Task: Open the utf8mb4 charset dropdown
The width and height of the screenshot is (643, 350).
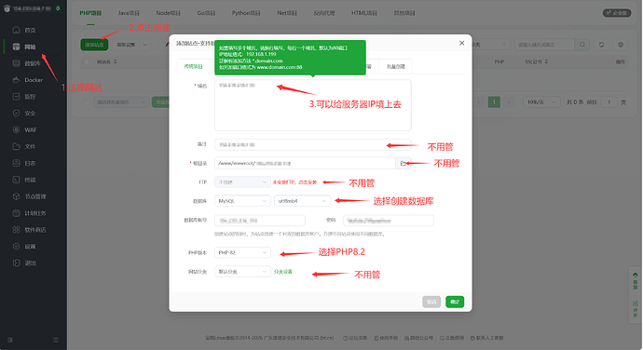Action: (x=302, y=201)
